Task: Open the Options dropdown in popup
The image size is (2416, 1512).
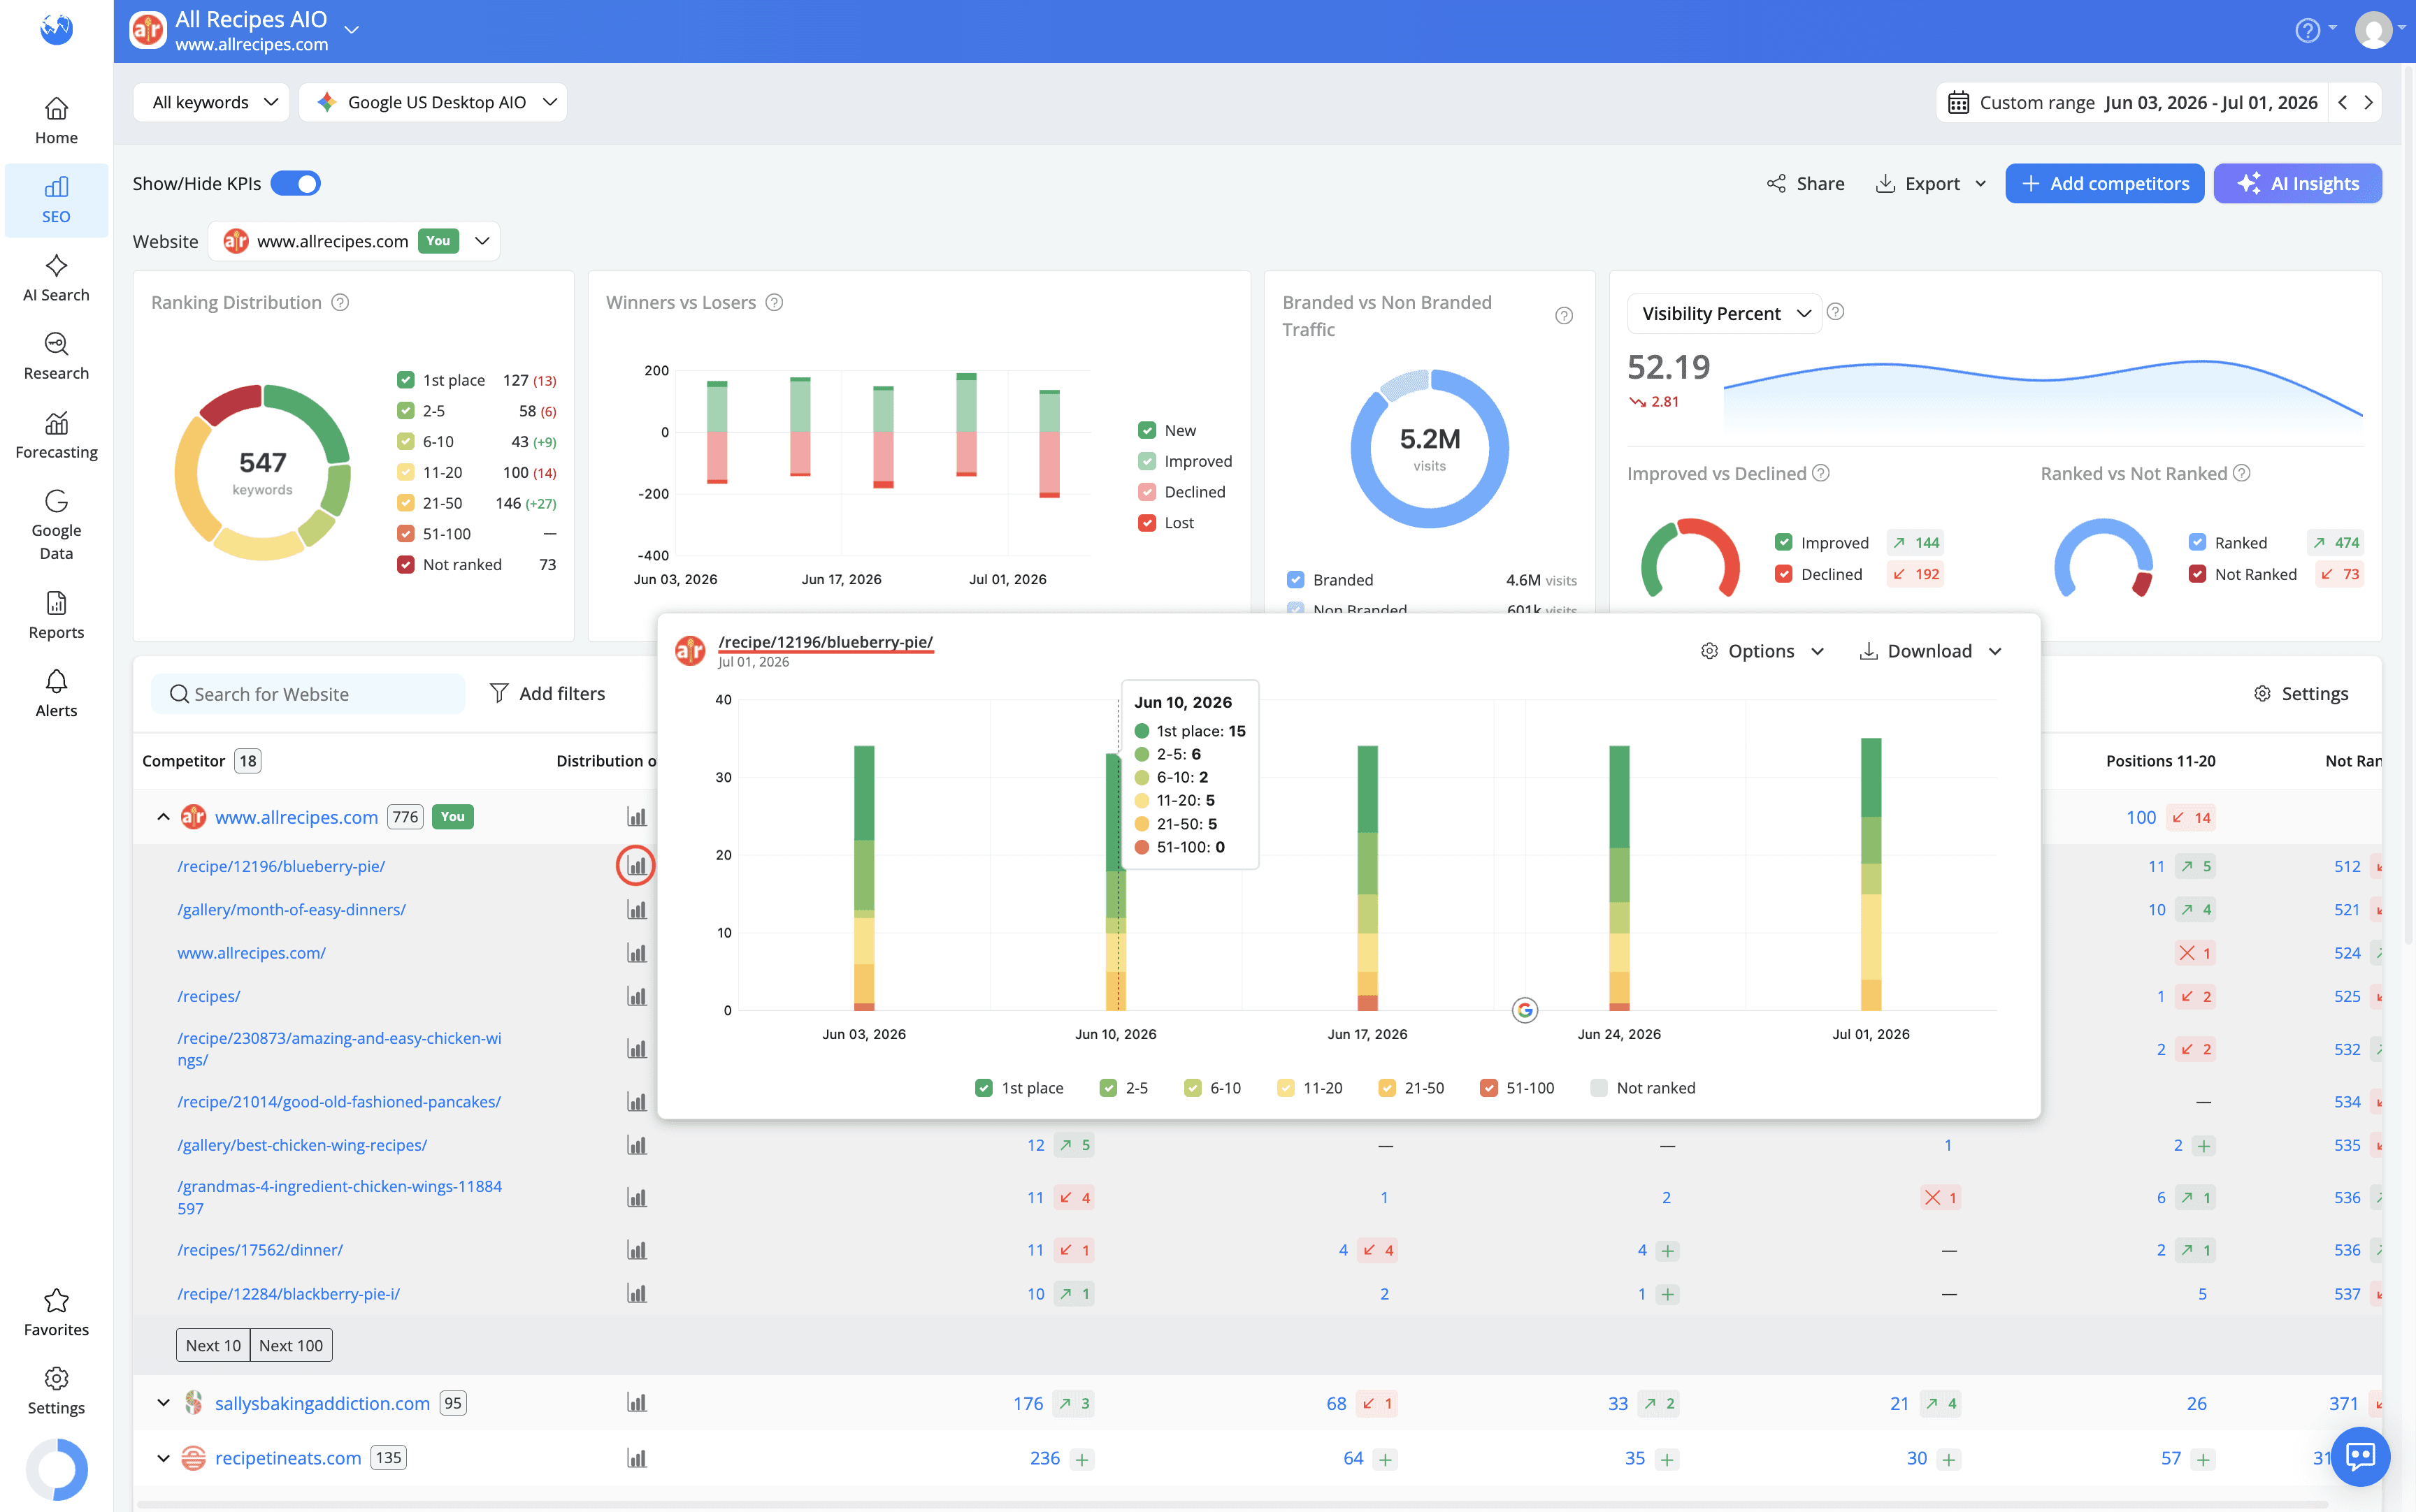Action: tap(1762, 651)
